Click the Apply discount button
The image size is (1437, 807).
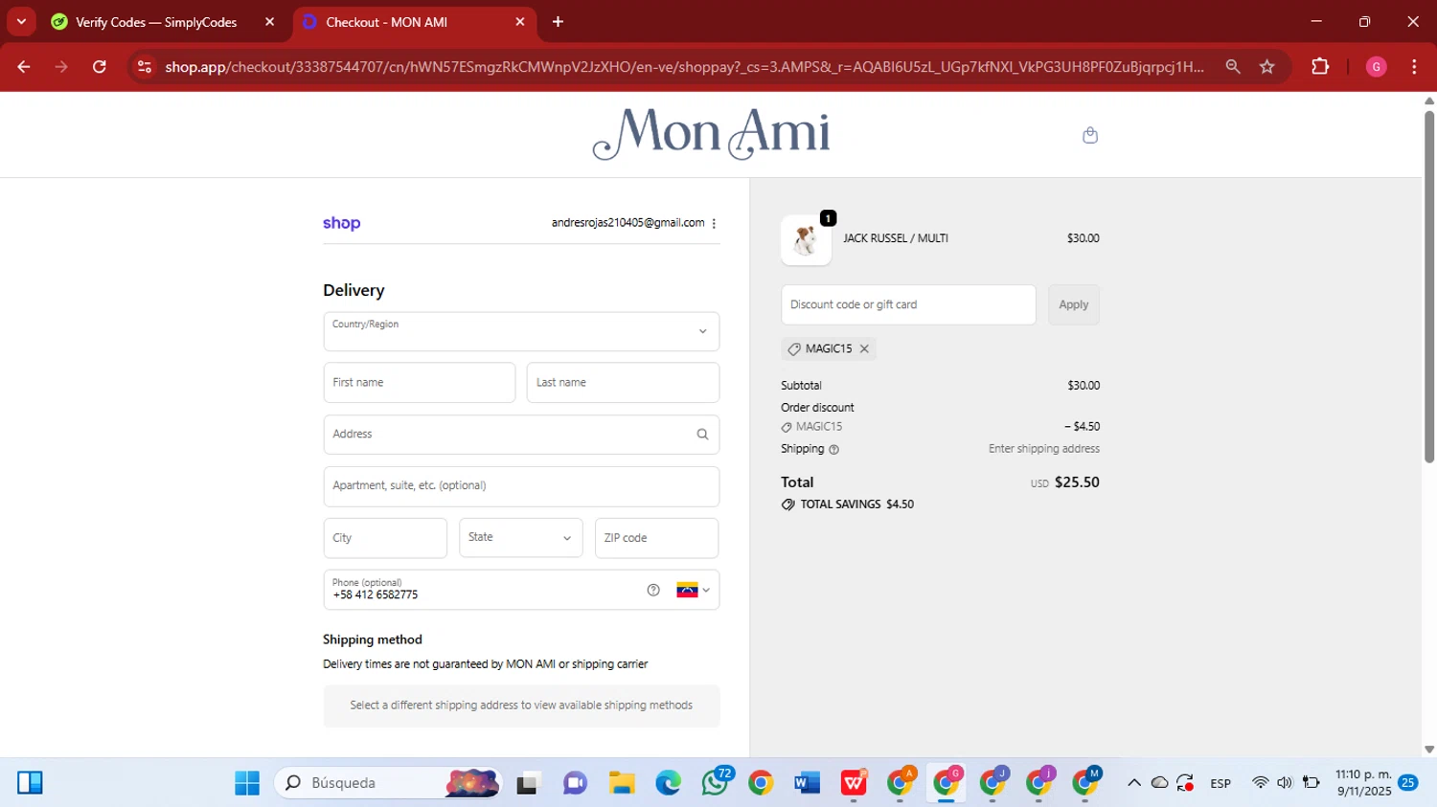click(1073, 304)
